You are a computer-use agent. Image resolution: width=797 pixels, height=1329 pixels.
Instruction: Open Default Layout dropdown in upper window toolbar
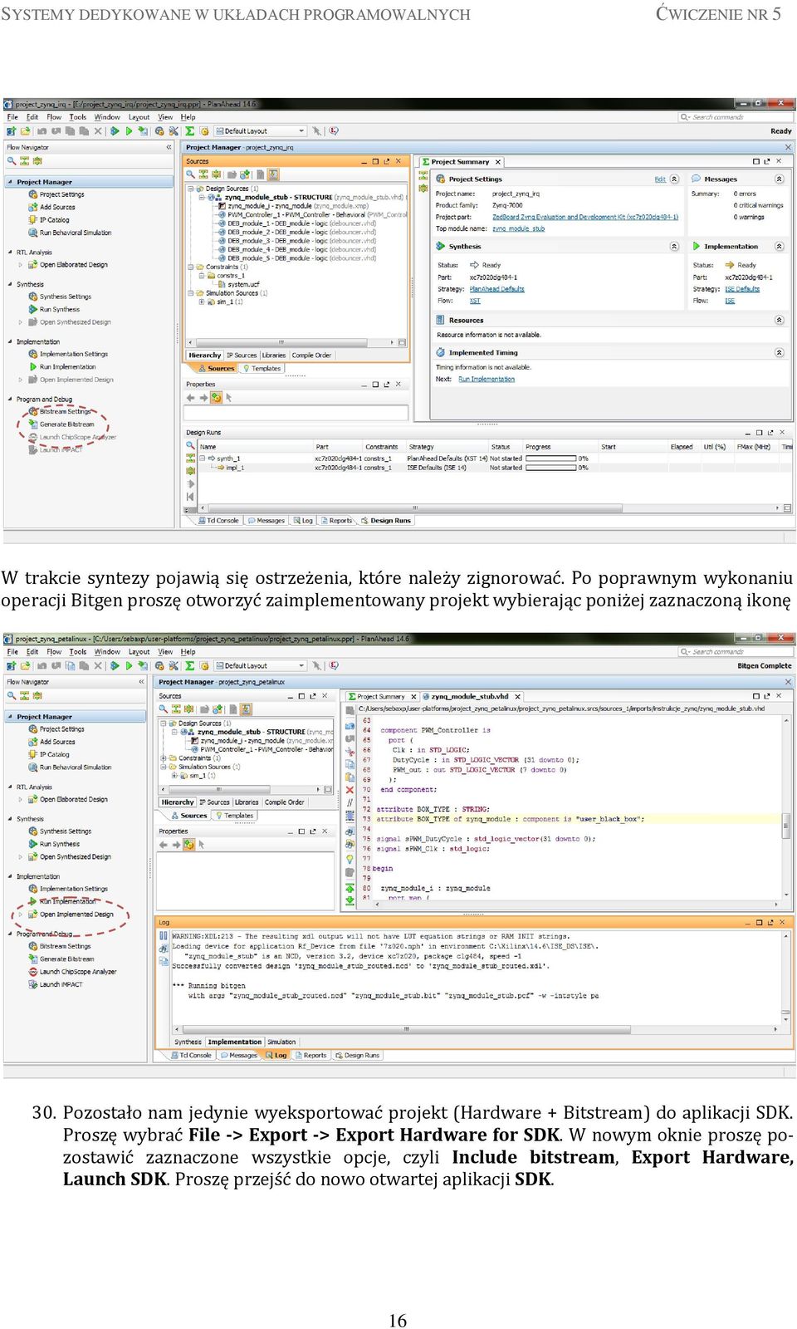[261, 131]
